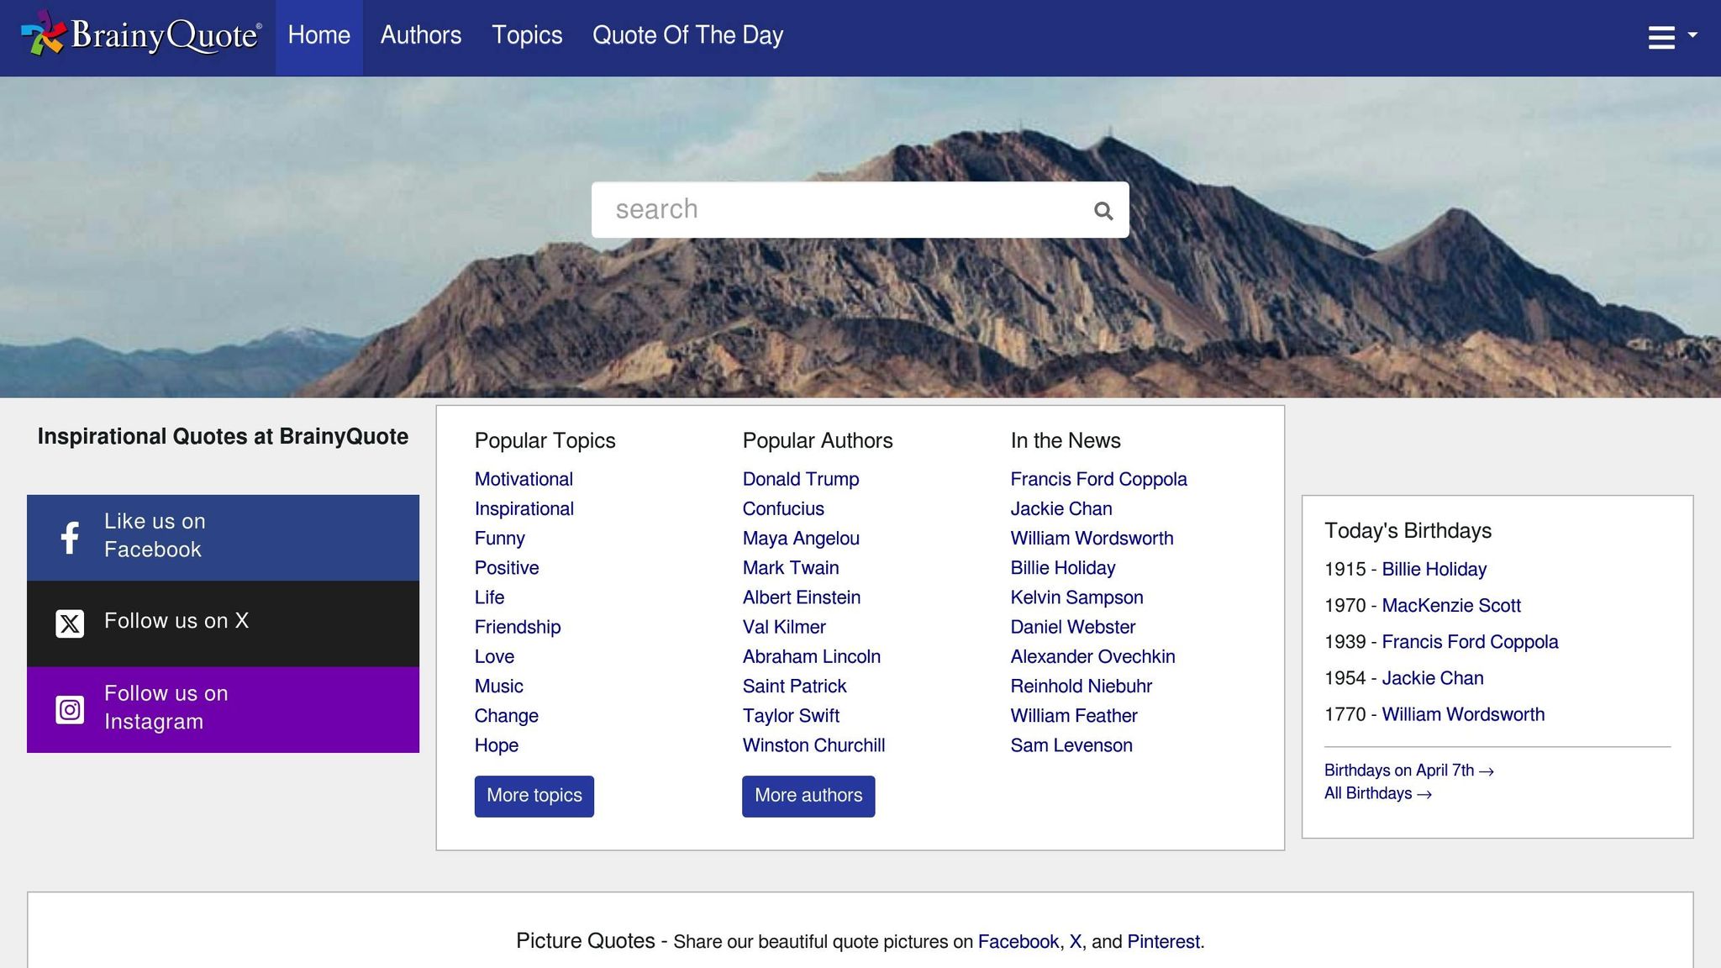Click X link in Picture Quotes
This screenshot has width=1721, height=968.
coord(1075,942)
